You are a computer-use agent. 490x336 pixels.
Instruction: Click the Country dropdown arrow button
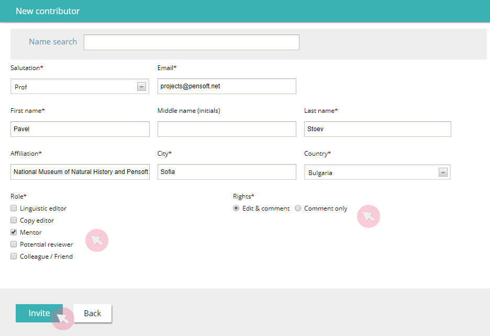point(443,172)
